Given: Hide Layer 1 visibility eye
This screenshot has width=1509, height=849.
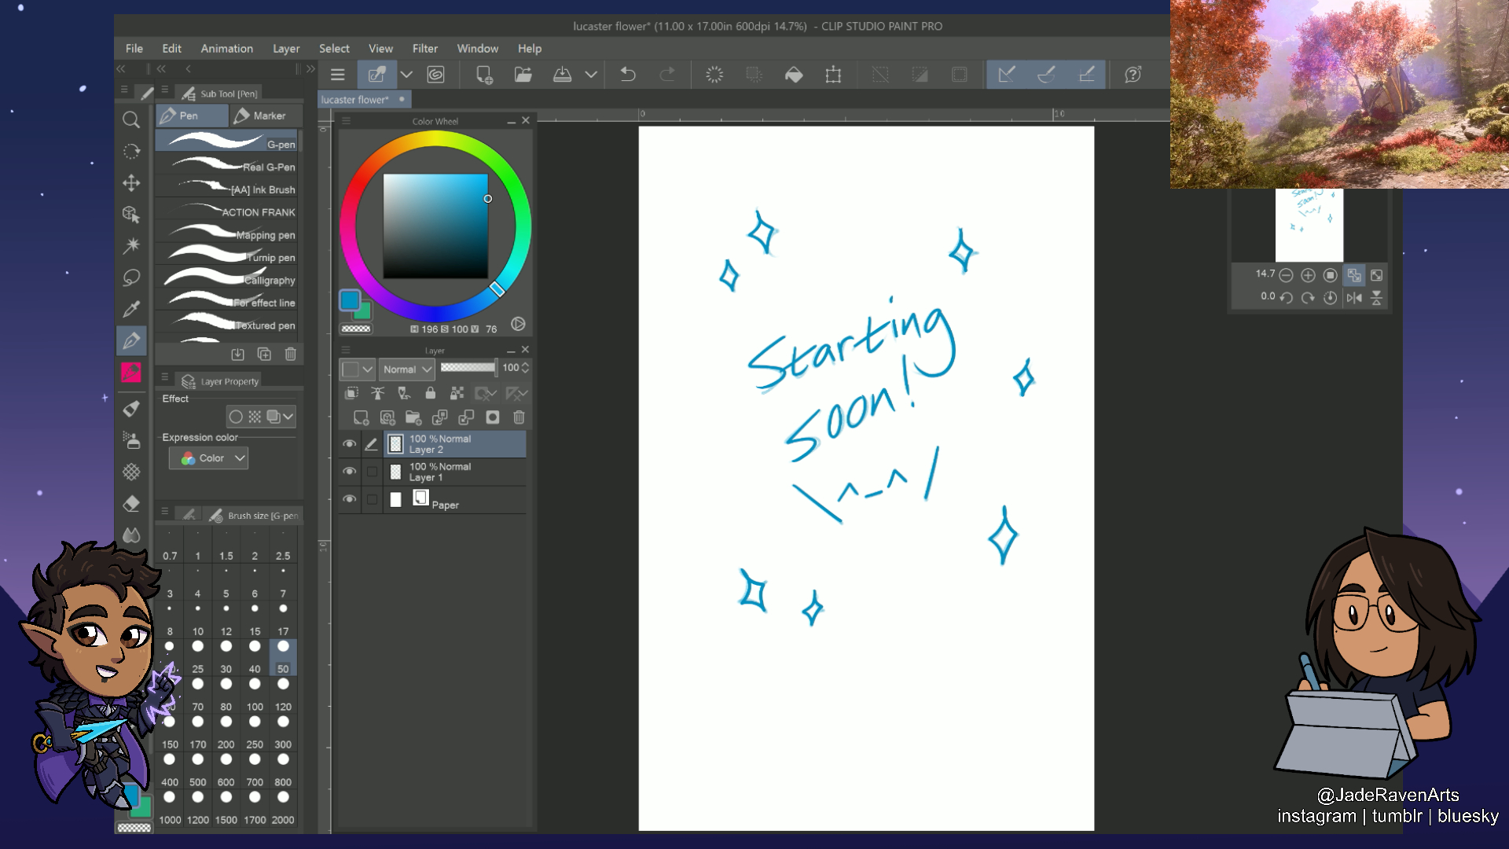Looking at the screenshot, I should pos(349,472).
